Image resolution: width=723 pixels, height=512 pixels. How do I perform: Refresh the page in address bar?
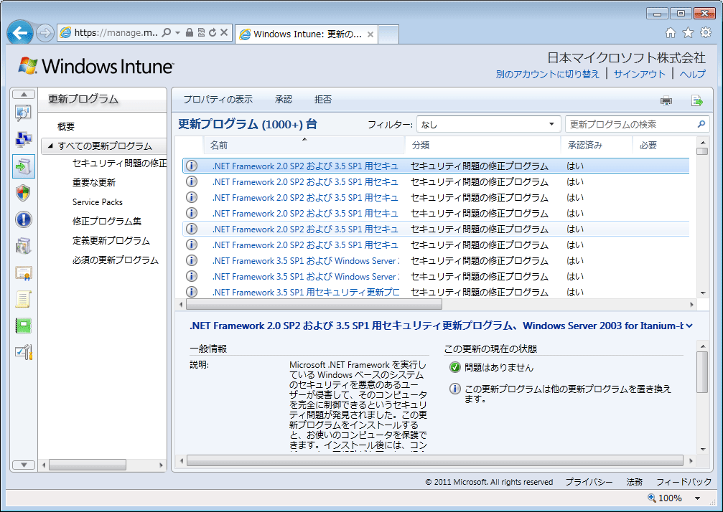(213, 32)
